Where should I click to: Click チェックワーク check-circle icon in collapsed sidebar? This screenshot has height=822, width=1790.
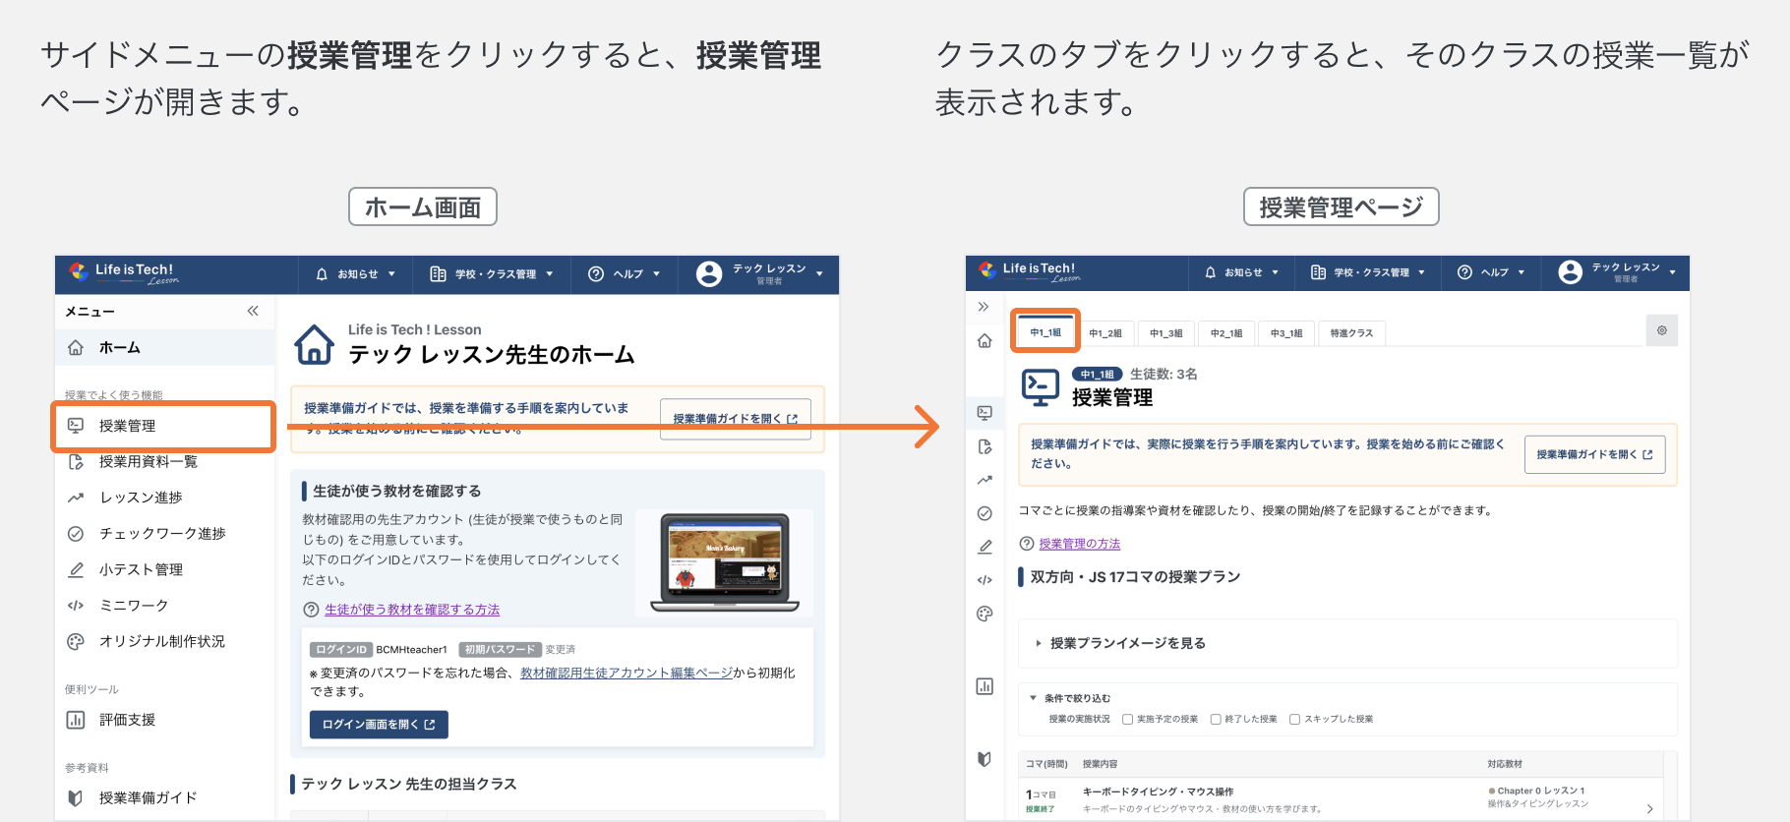[984, 513]
